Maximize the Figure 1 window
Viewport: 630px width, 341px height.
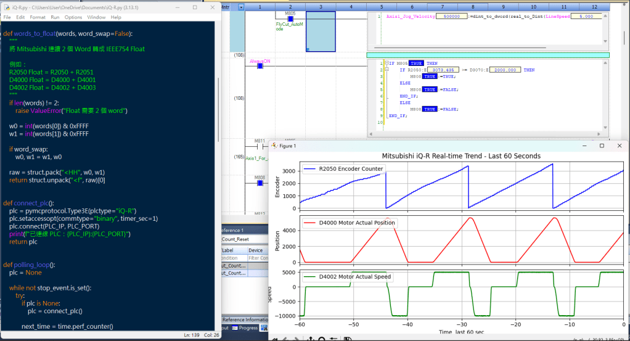pyautogui.click(x=602, y=146)
